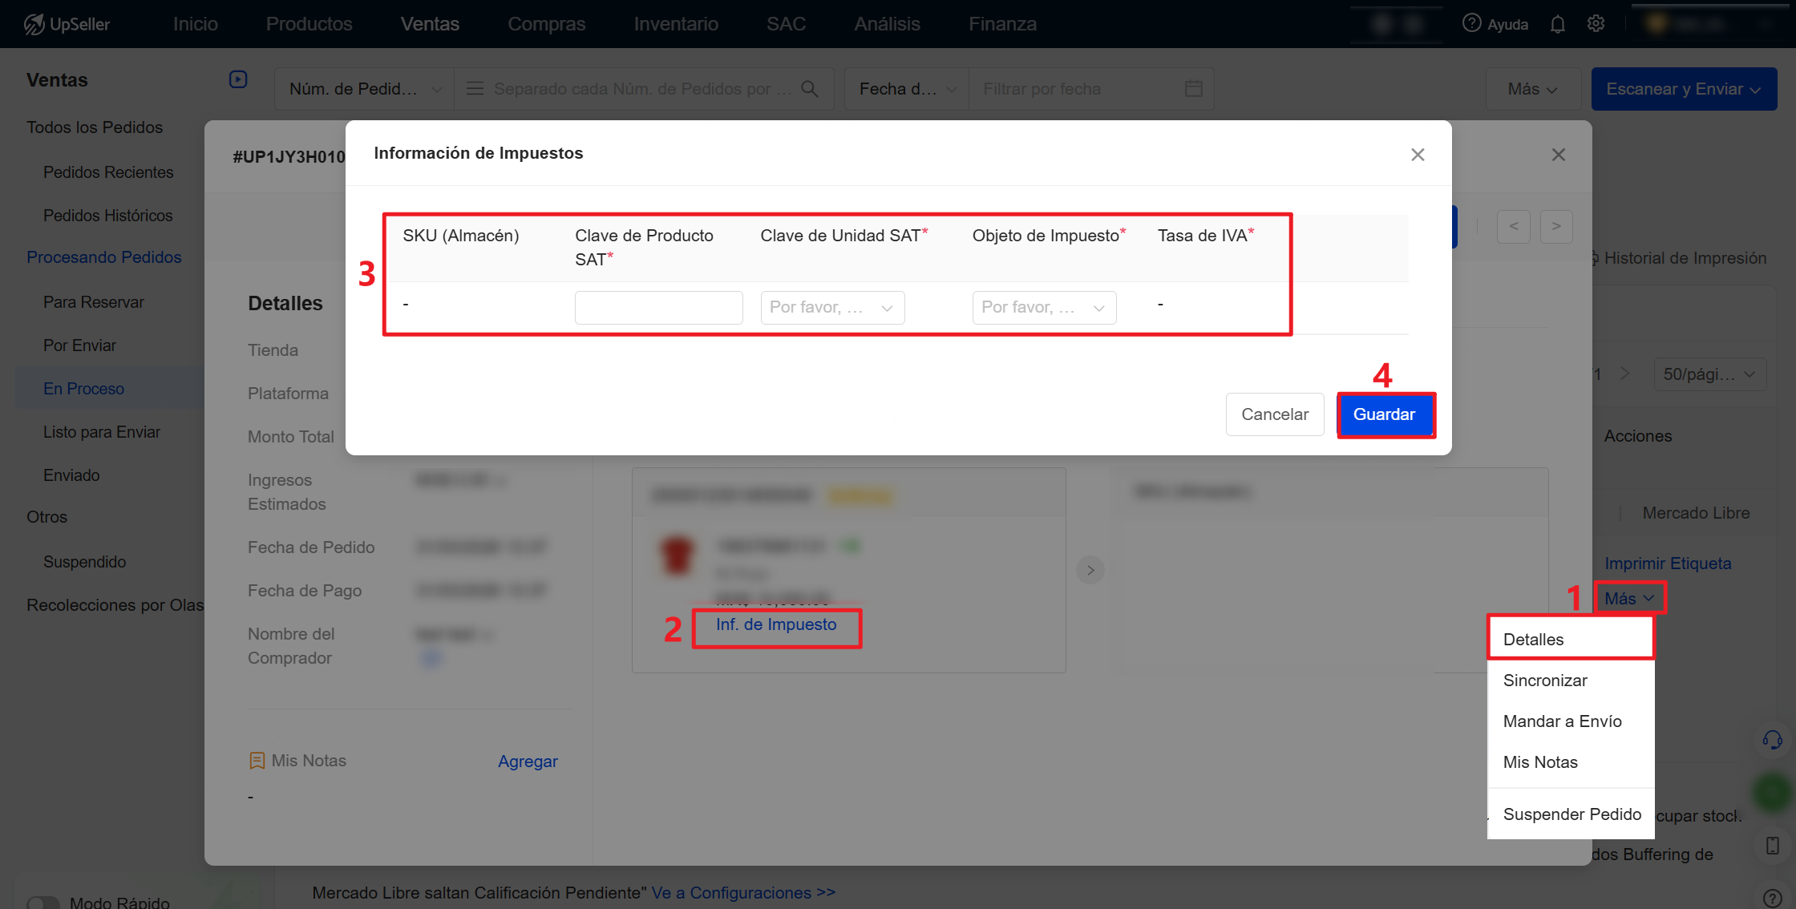Click the search magnifier icon
Viewport: 1796px width, 909px height.
(810, 89)
